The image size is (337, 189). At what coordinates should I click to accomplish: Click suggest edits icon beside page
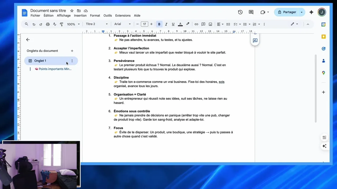point(255,41)
